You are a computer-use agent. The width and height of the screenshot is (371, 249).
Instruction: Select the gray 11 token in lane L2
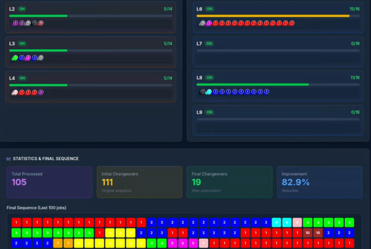(x=28, y=23)
